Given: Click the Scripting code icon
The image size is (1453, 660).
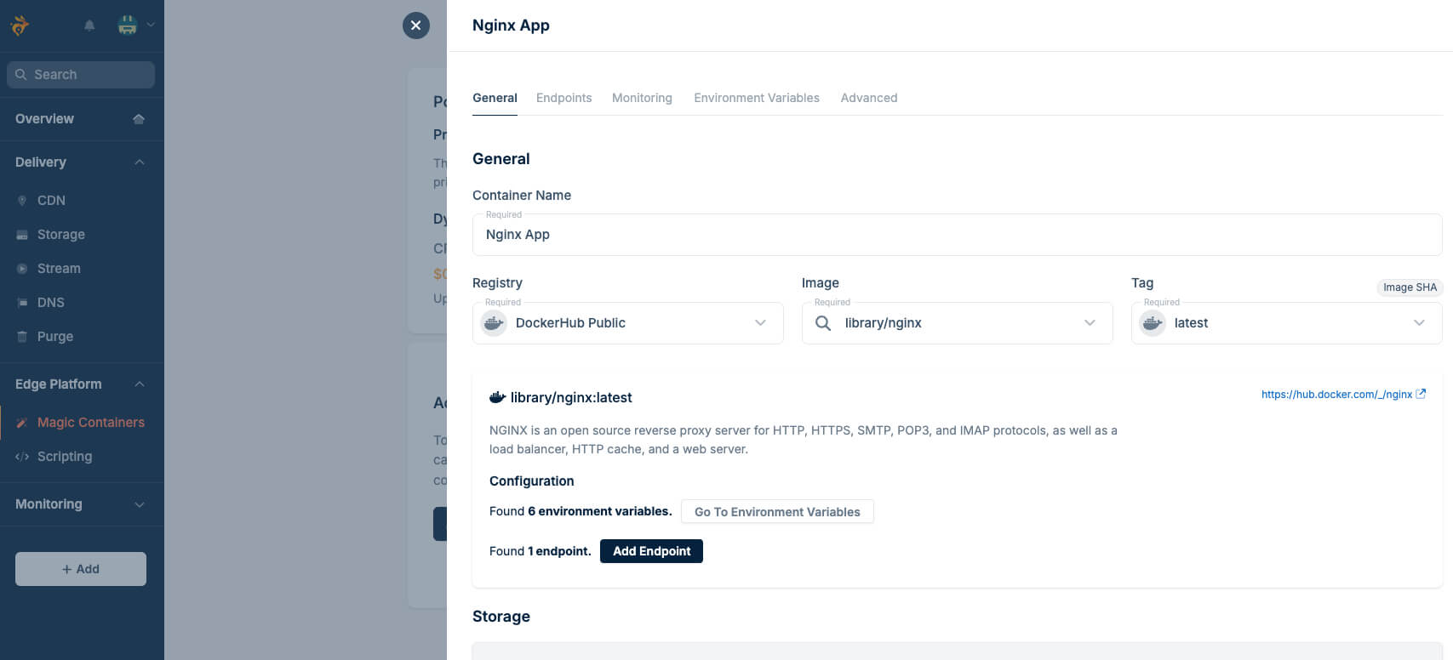Looking at the screenshot, I should point(22,457).
